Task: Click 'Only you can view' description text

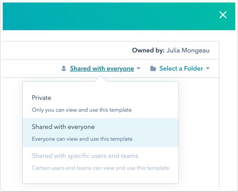Action: coord(81,110)
